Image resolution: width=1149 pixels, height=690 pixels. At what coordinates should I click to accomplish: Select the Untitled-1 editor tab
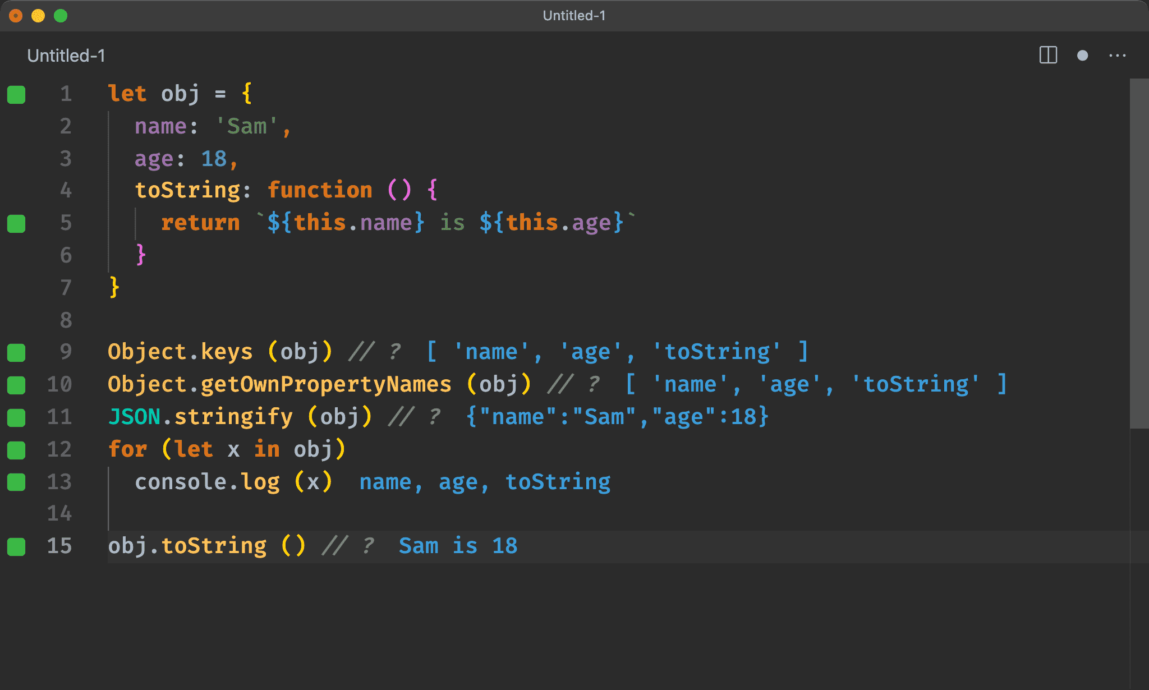pyautogui.click(x=66, y=56)
